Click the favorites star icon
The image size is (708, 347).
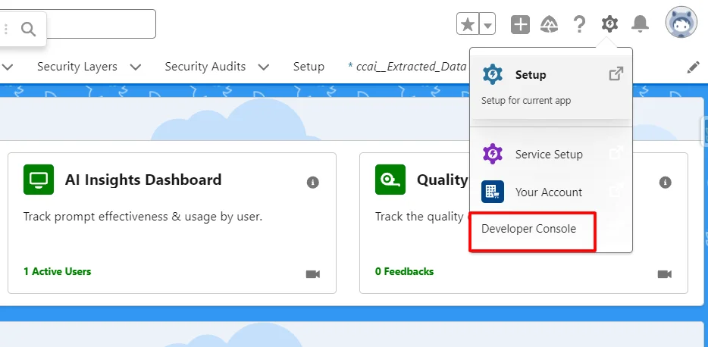tap(468, 24)
